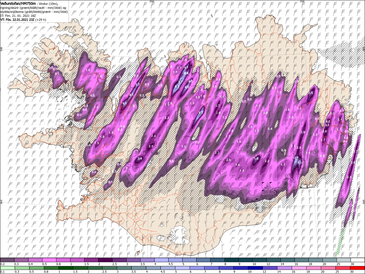Click the 3.4 precipitation value on the map
Image resolution: width=365 pixels, height=274 pixels.
[140, 158]
